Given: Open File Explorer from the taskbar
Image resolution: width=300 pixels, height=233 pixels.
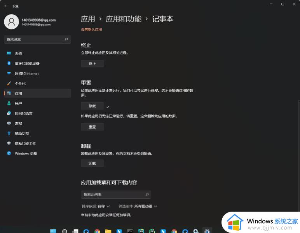Looking at the screenshot, I should [x=108, y=231].
